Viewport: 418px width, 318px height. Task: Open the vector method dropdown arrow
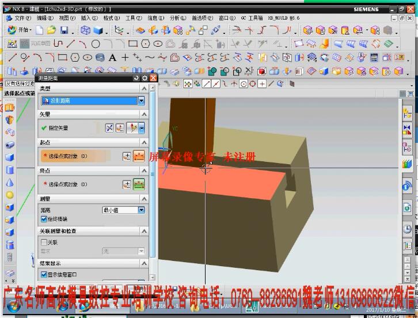(x=142, y=128)
